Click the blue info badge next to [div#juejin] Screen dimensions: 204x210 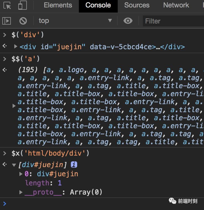pyautogui.click(x=74, y=165)
